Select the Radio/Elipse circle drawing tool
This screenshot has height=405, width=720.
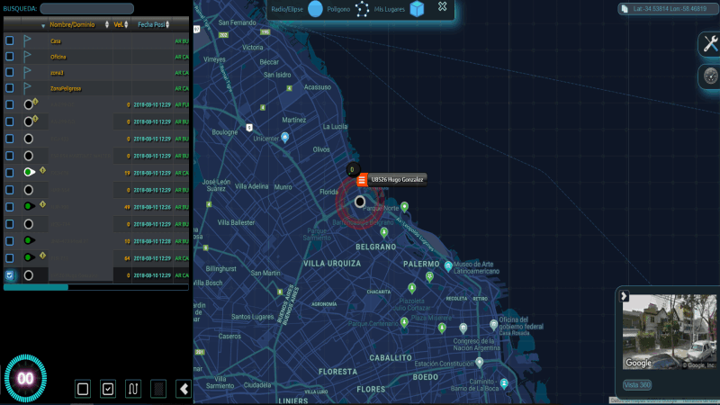315,9
